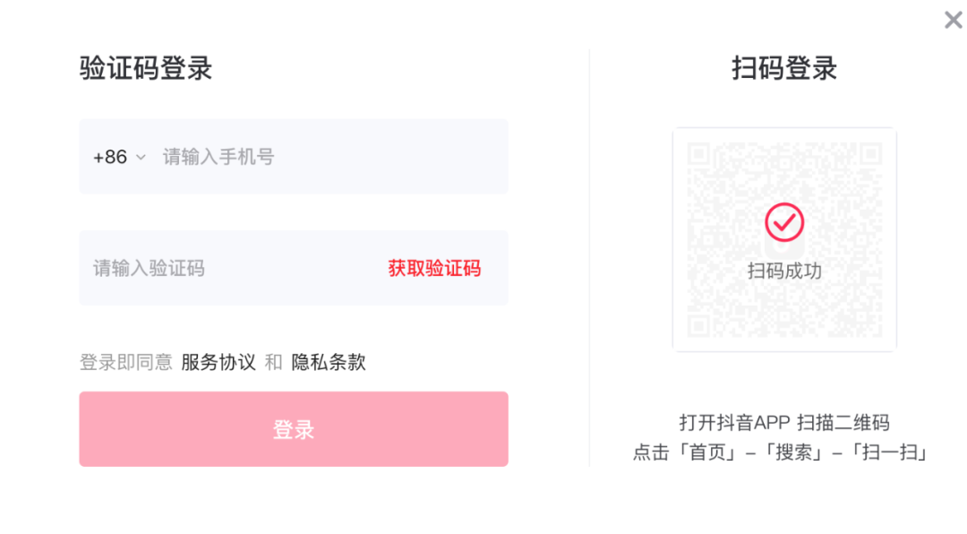Request a code via 获取验证码
The width and height of the screenshot is (967, 534).
click(x=435, y=267)
